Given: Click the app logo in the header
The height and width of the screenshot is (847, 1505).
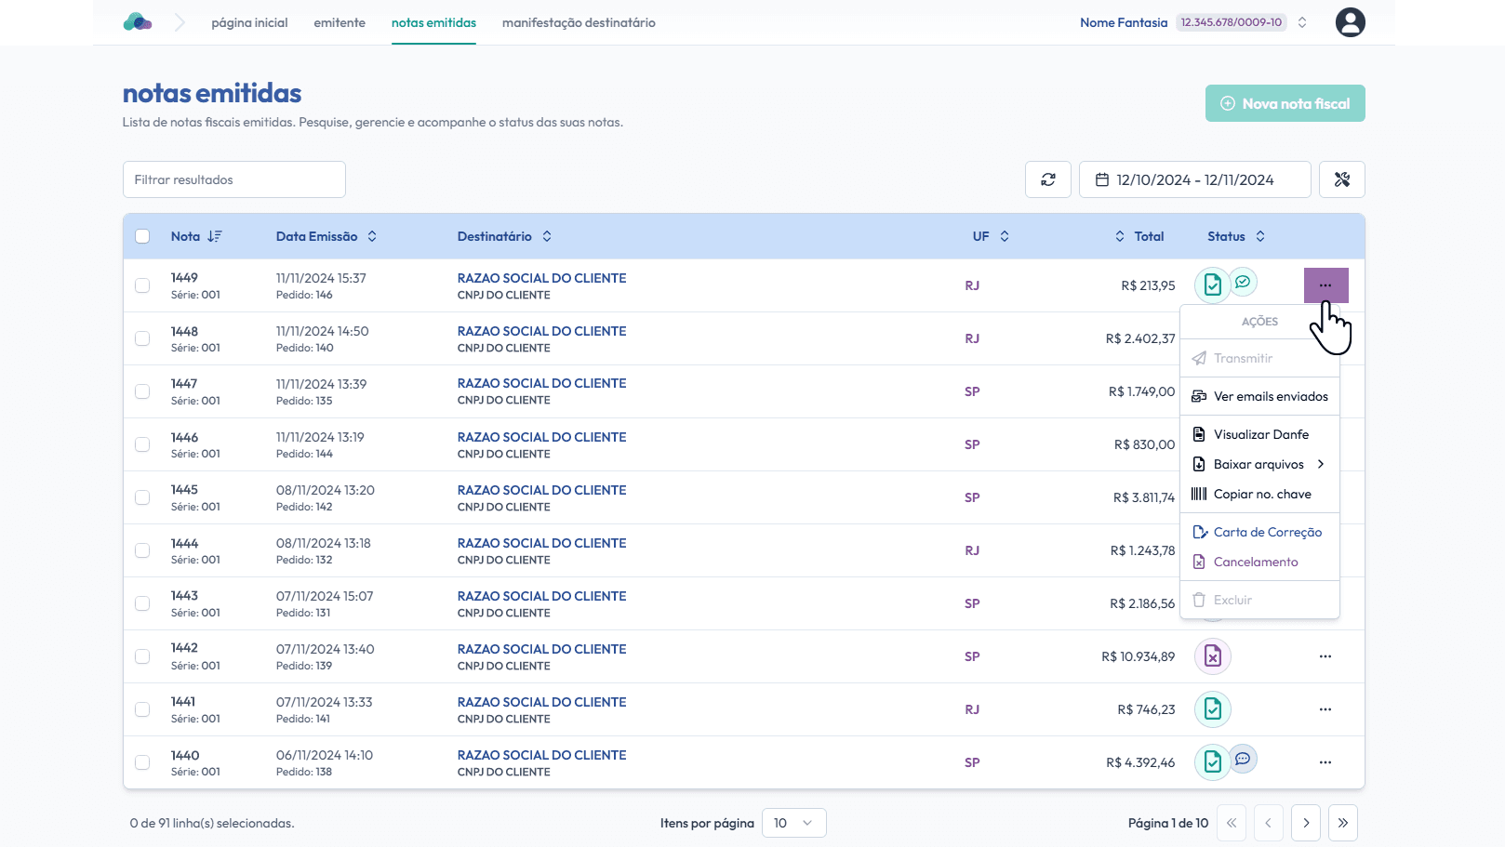Looking at the screenshot, I should tap(138, 22).
